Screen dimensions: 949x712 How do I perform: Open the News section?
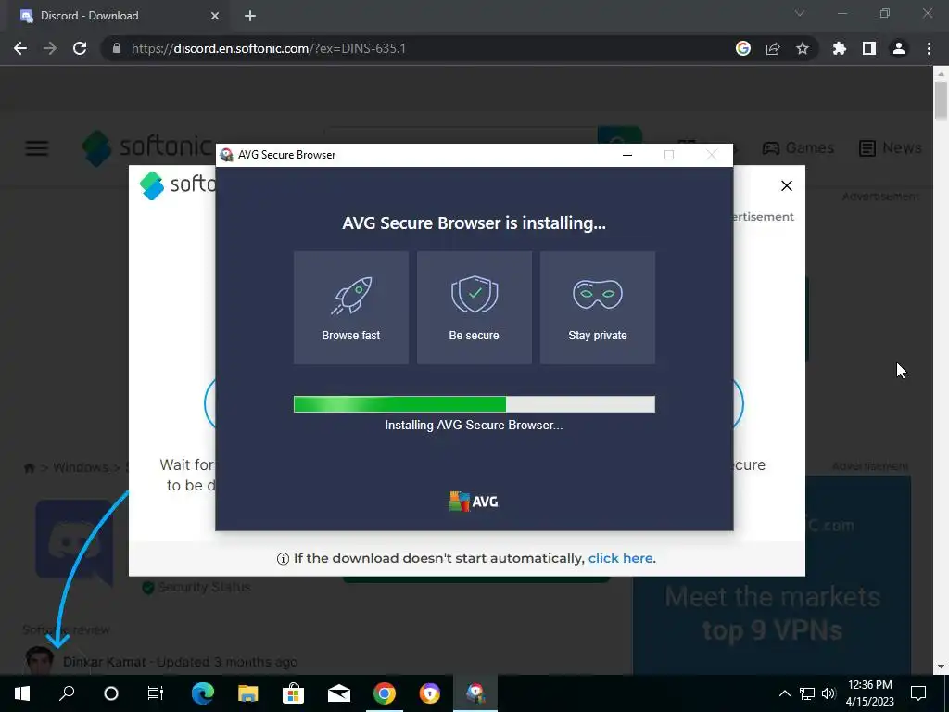point(891,147)
